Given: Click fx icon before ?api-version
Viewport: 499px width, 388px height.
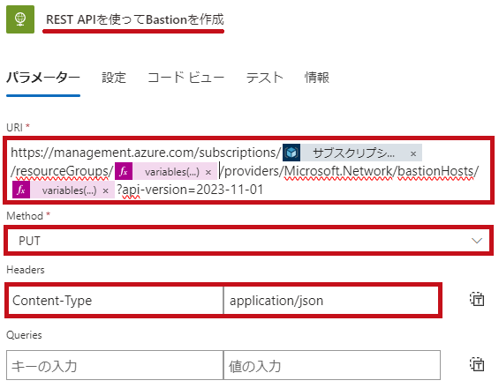Looking at the screenshot, I should [21, 190].
